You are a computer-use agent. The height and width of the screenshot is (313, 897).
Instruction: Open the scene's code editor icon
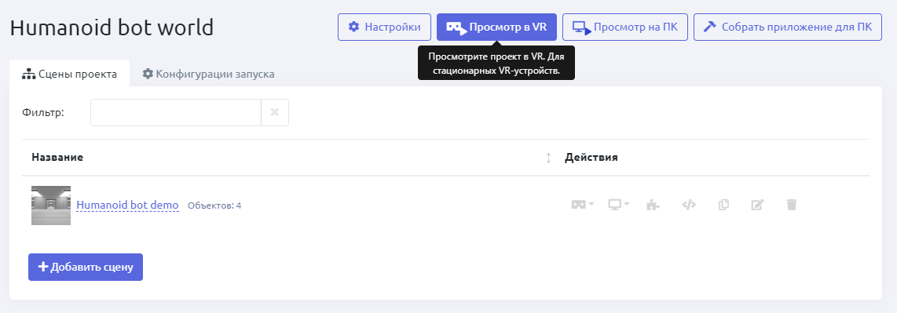pyautogui.click(x=689, y=205)
